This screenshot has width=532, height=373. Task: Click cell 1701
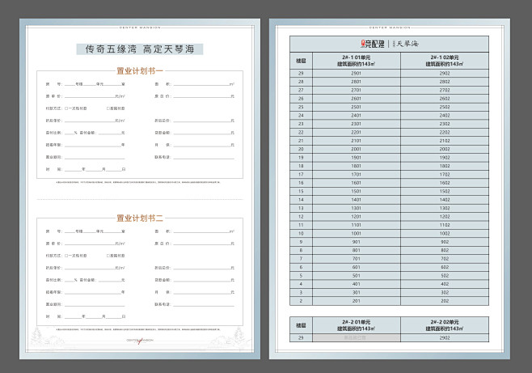coord(357,175)
